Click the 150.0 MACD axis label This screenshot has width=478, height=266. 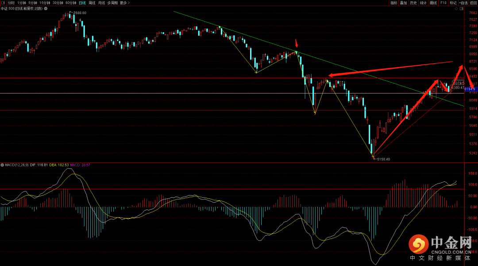(x=473, y=173)
